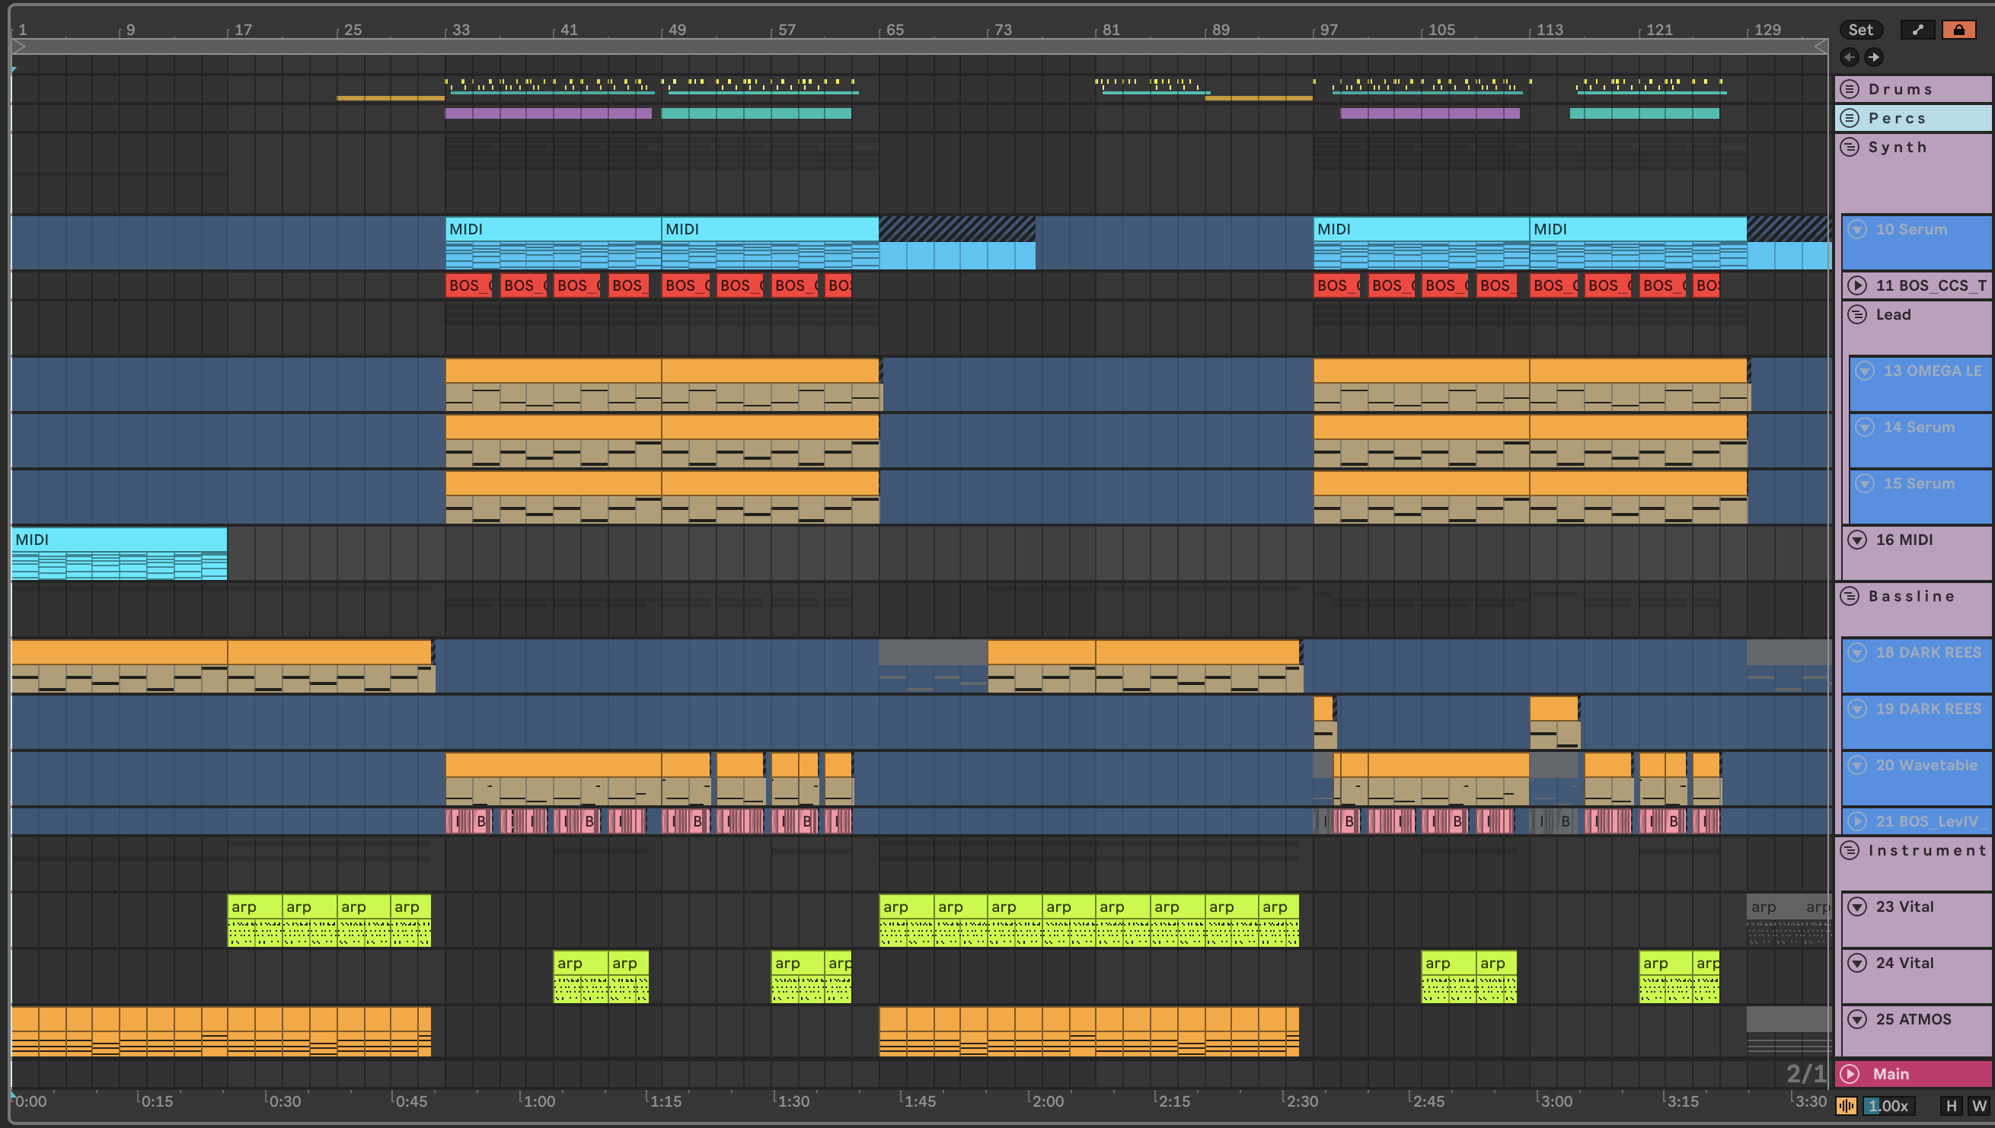Click the 25 ATMOS track fold icon
This screenshot has height=1128, width=1995.
(x=1857, y=1020)
